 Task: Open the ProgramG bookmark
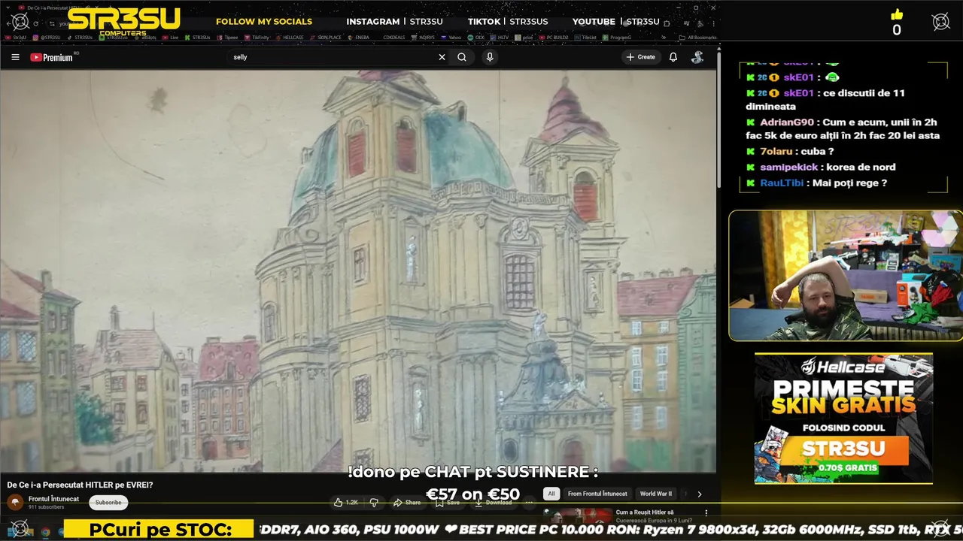[616, 37]
